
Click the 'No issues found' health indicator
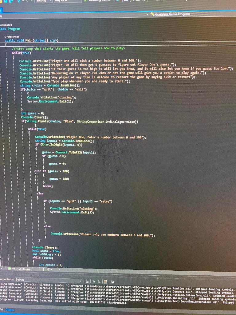[19, 269]
